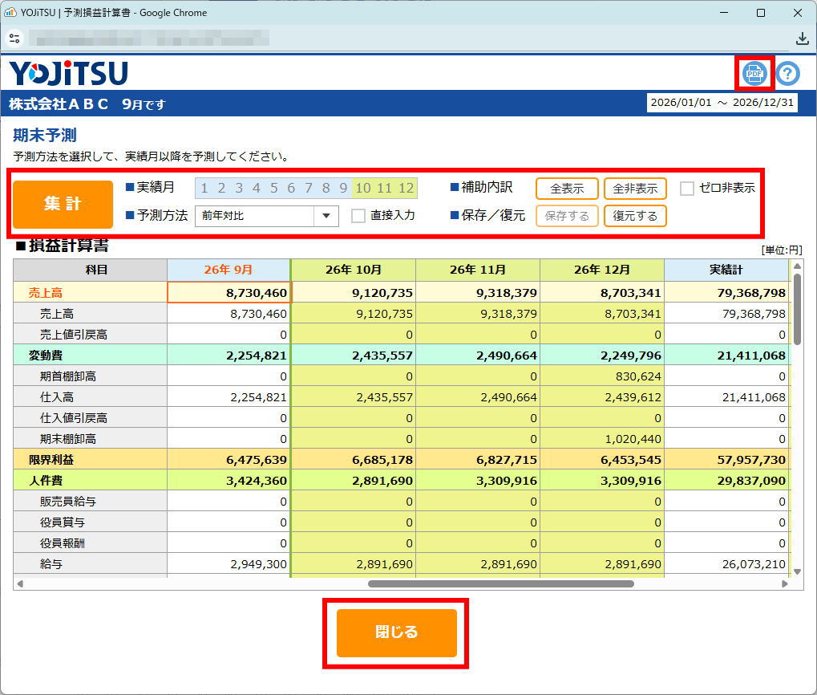Click the PDF export icon

tap(754, 74)
